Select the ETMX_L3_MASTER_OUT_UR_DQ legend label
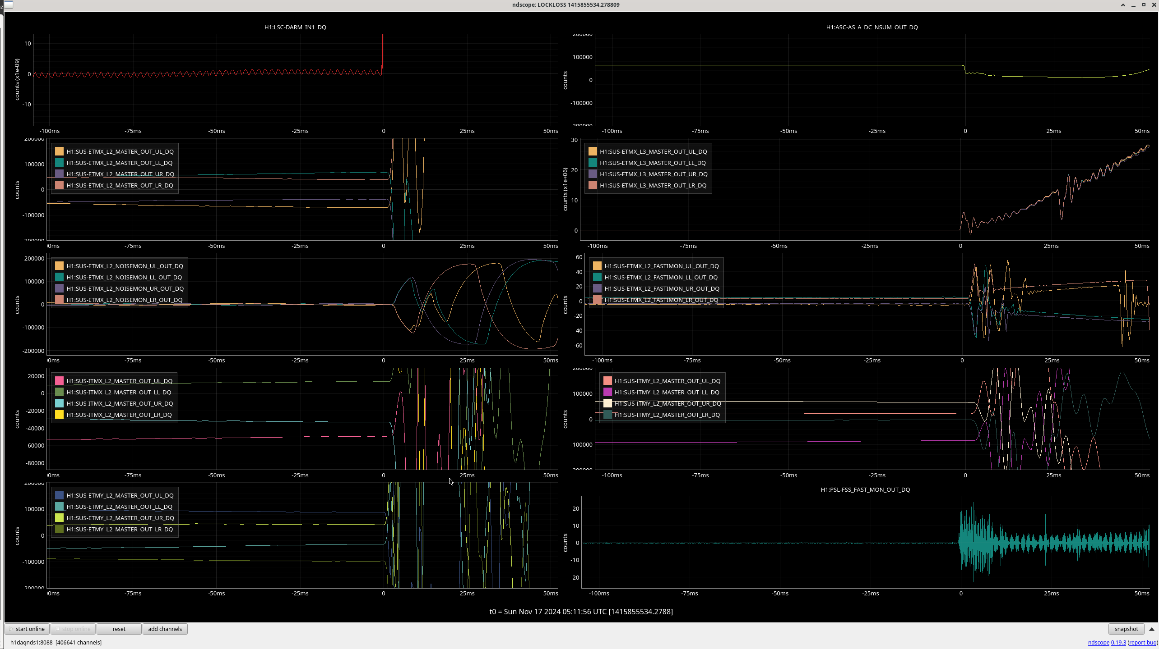Viewport: 1159px width, 649px height. 654,174
